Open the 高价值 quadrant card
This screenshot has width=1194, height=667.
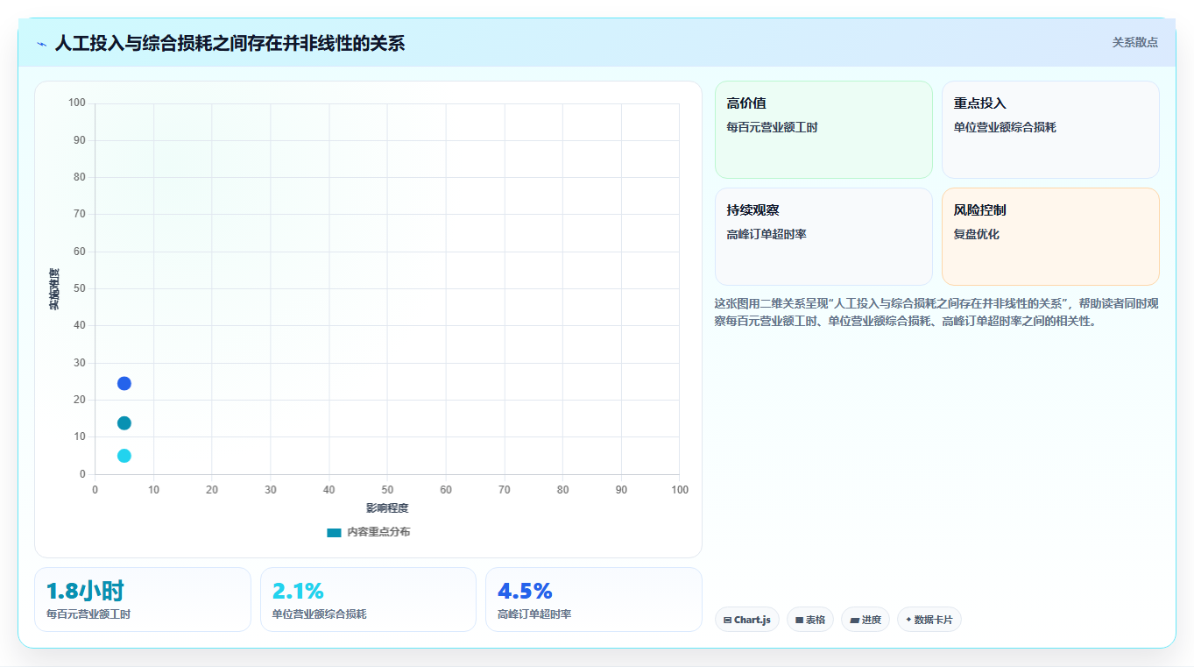823,130
